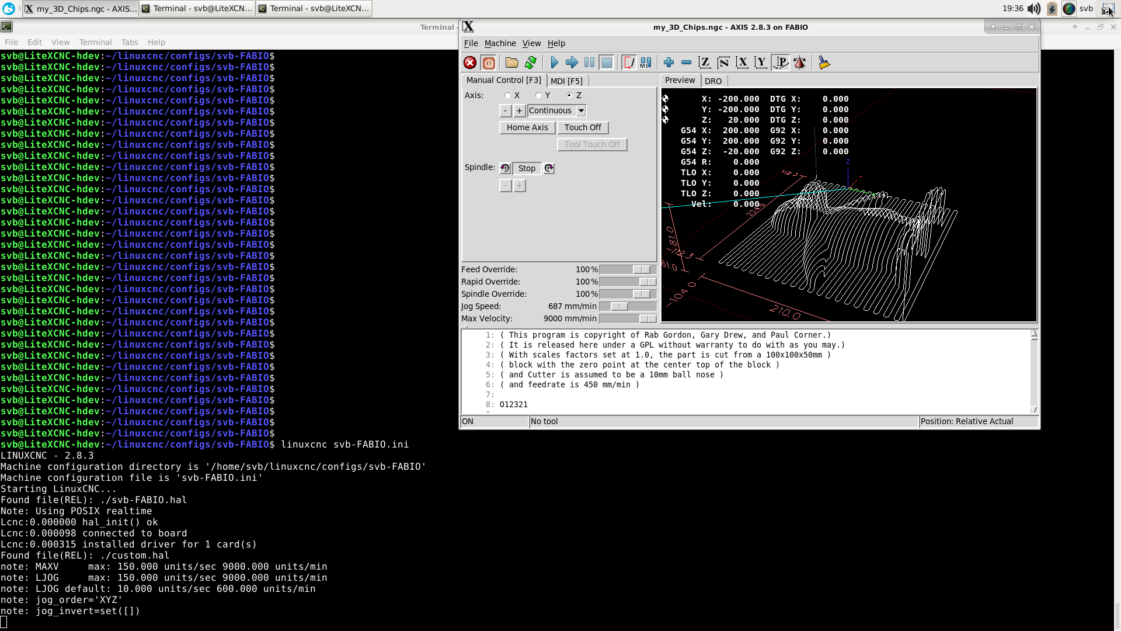1121x631 pixels.
Task: Open the whisker application menu icon
Action: [x=9, y=9]
